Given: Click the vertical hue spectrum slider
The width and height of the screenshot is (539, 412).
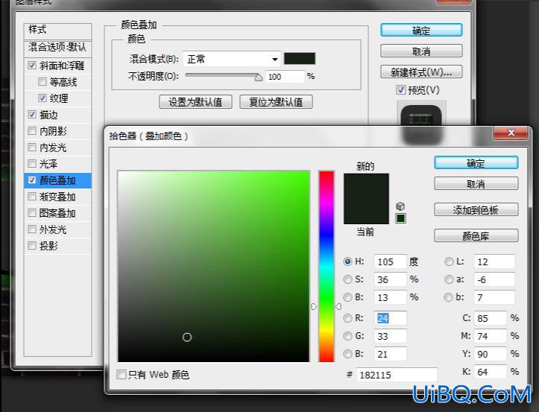Looking at the screenshot, I should (x=327, y=266).
